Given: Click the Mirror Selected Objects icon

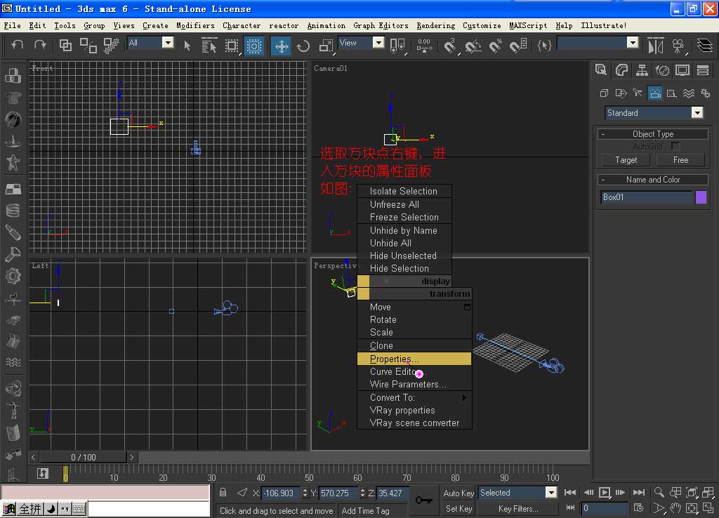Looking at the screenshot, I should pyautogui.click(x=656, y=46).
